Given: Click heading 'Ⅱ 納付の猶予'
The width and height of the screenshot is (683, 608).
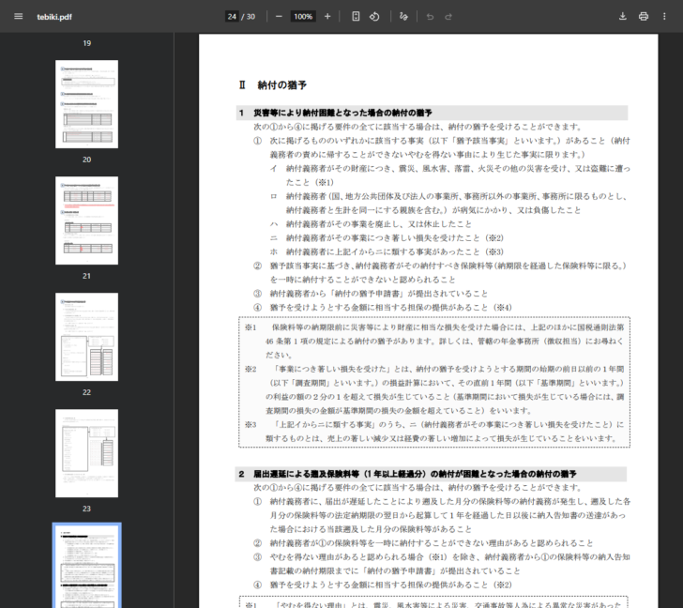Looking at the screenshot, I should coord(273,85).
